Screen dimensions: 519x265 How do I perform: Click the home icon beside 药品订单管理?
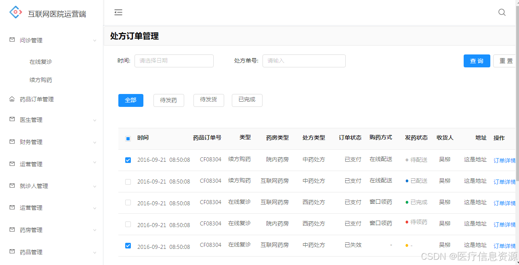click(x=12, y=99)
